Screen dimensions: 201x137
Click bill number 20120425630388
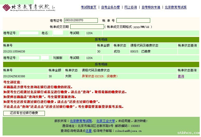(x=14, y=76)
